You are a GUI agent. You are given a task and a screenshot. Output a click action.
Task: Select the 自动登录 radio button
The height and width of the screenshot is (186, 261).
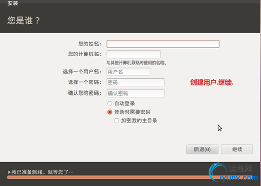[110, 103]
